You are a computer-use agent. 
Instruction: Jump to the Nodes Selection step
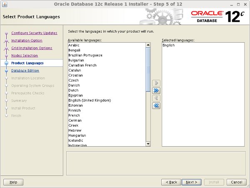pyautogui.click(x=25, y=56)
